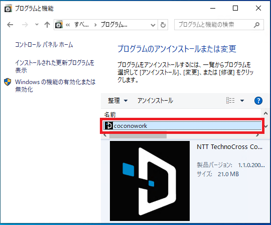Click the size value 21.0 MB
The image size is (271, 225).
tap(228, 174)
